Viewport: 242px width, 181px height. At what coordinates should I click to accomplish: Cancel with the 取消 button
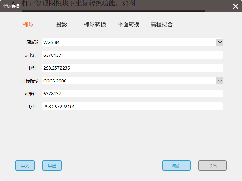pos(212,166)
